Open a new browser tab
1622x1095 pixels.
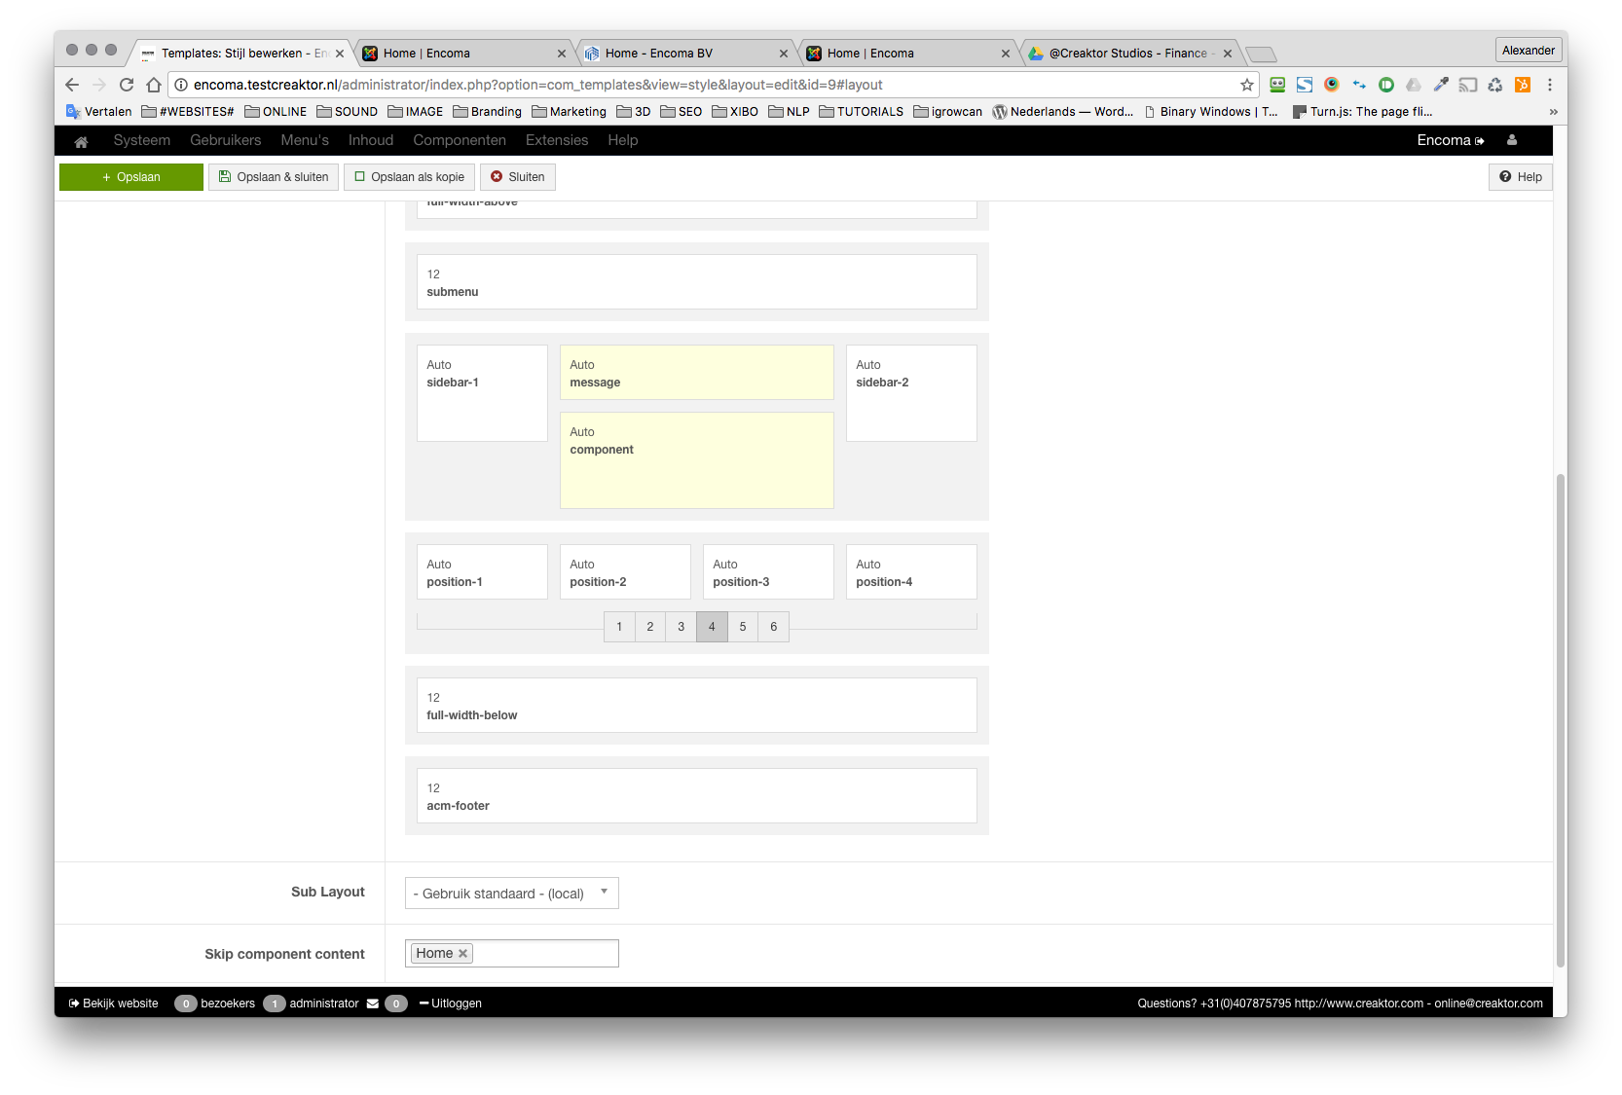(x=1261, y=54)
